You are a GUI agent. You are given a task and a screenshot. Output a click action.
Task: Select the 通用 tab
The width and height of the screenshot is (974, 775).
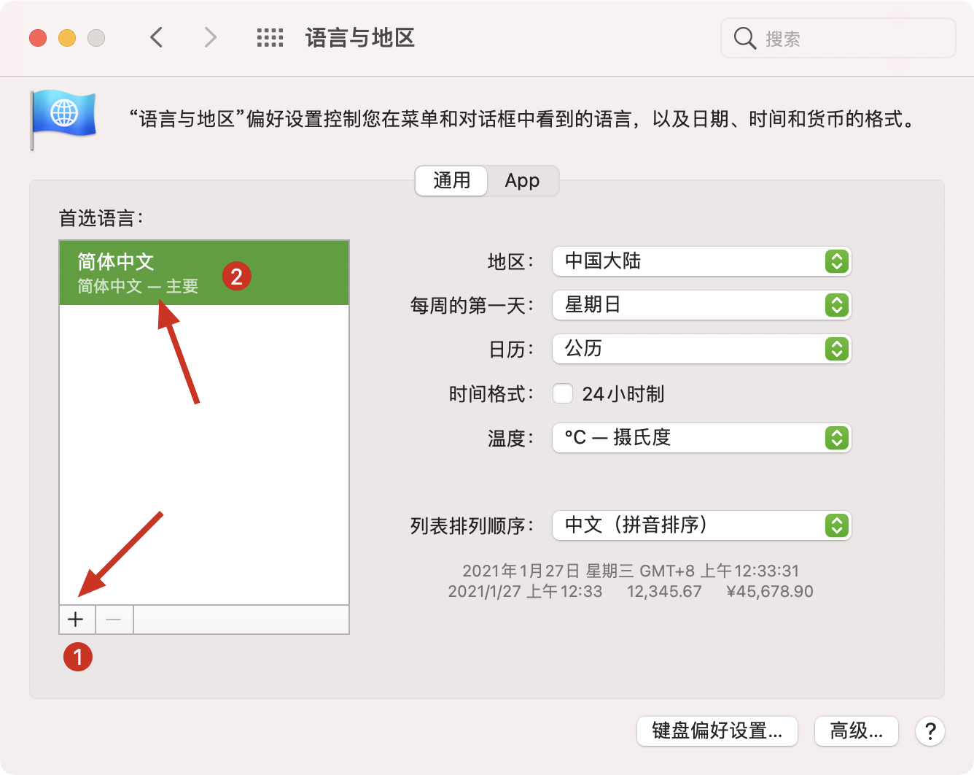(x=451, y=181)
